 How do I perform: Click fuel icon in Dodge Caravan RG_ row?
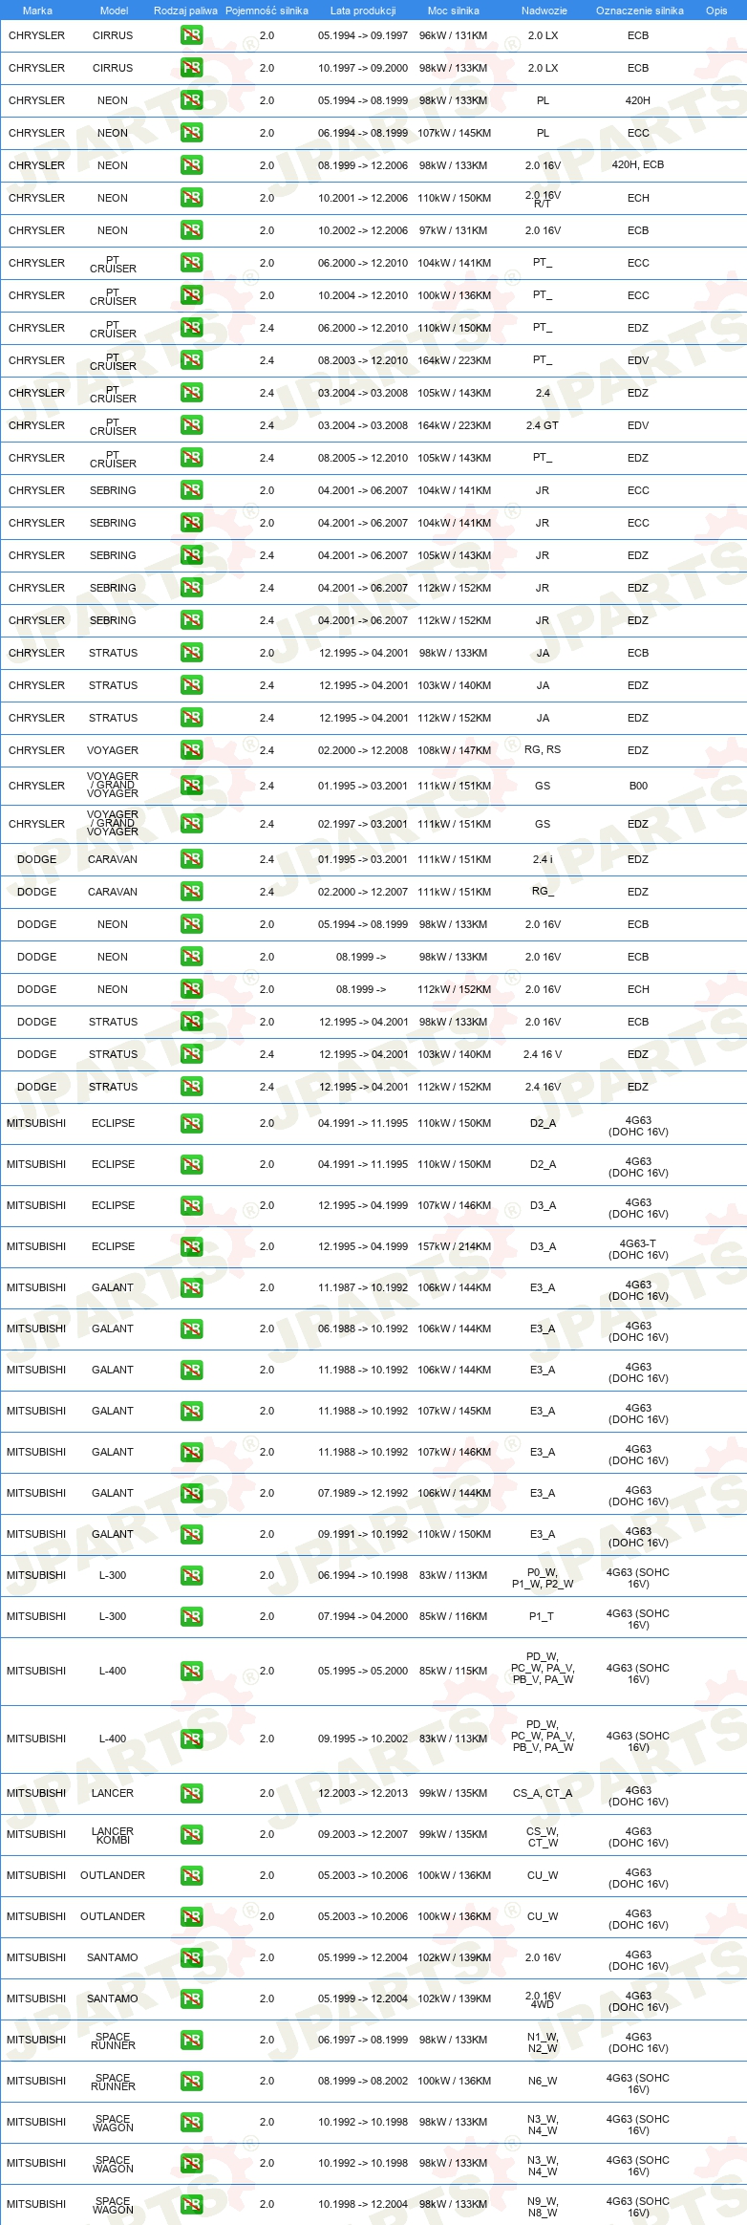[191, 892]
